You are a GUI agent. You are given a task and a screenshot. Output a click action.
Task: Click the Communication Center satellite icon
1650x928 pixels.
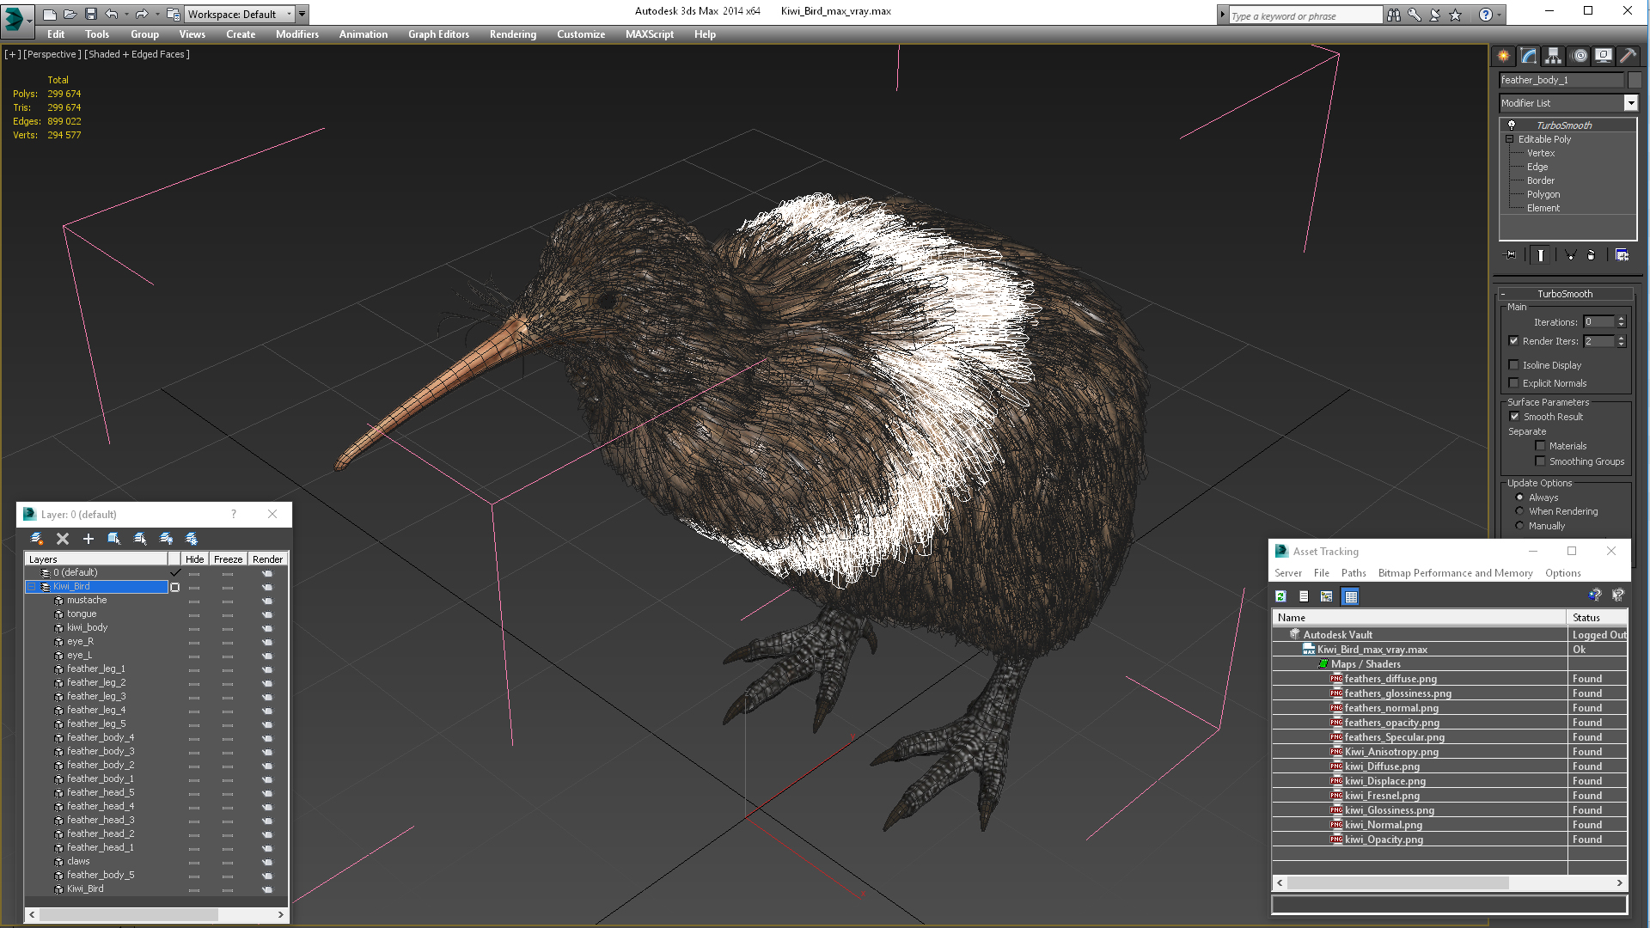[x=1435, y=15]
